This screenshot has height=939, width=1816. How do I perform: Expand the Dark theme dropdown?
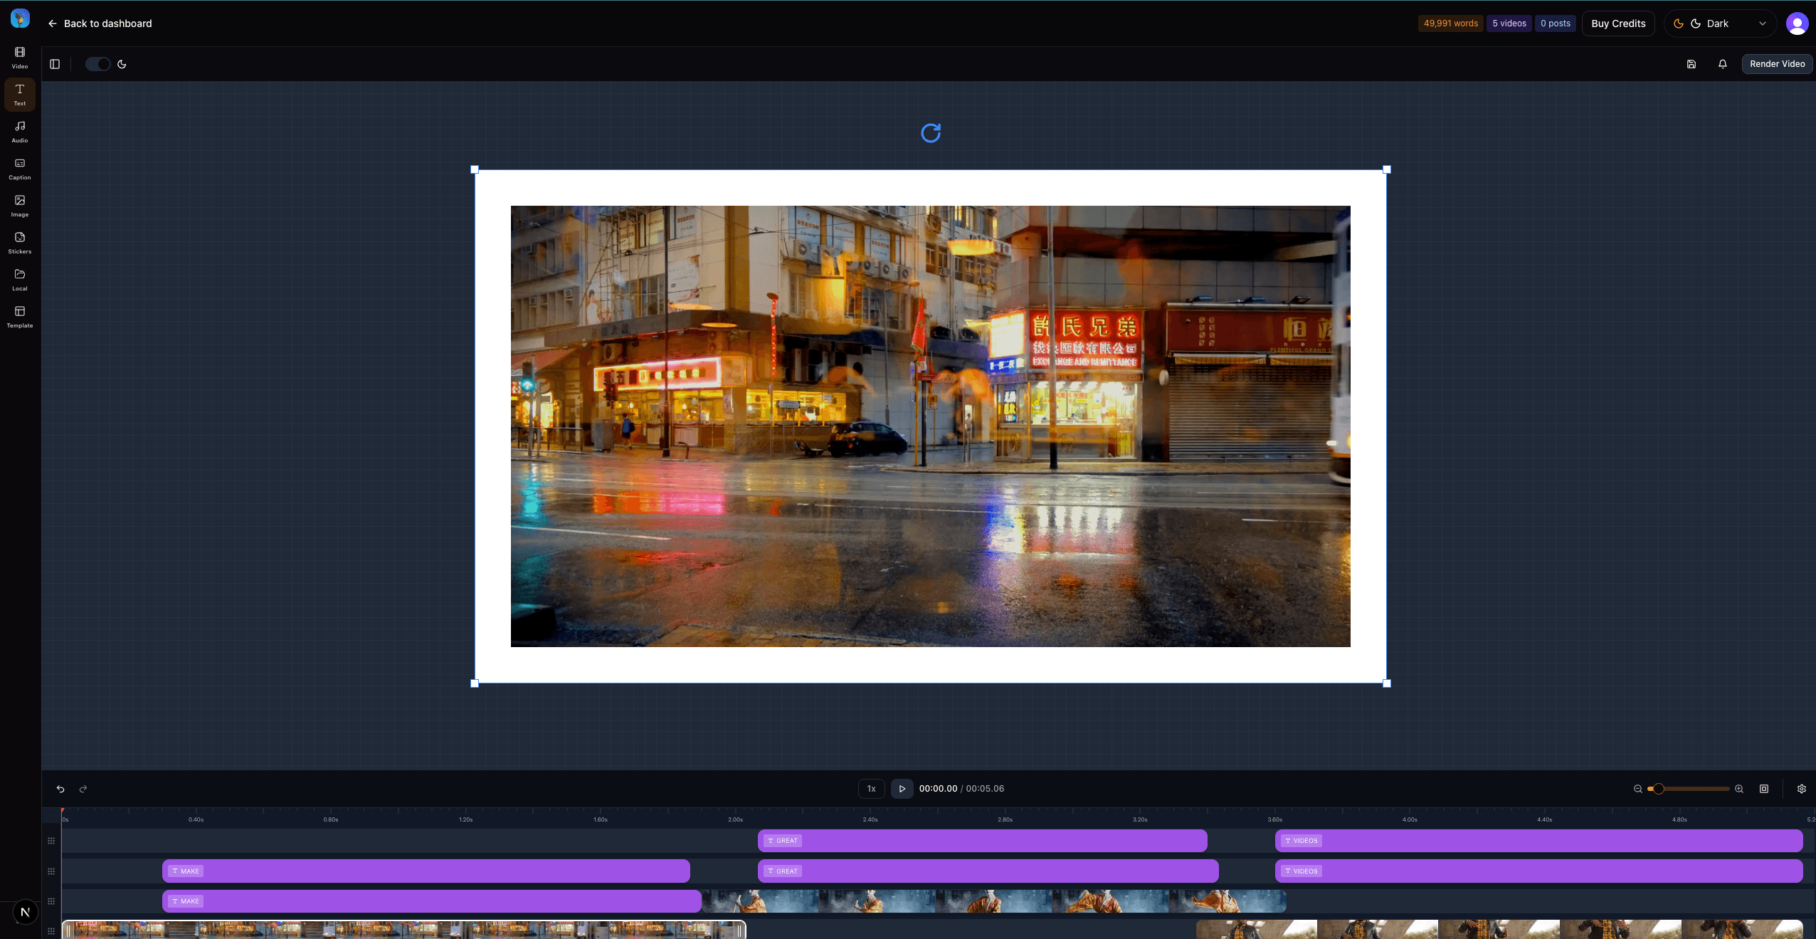1763,23
